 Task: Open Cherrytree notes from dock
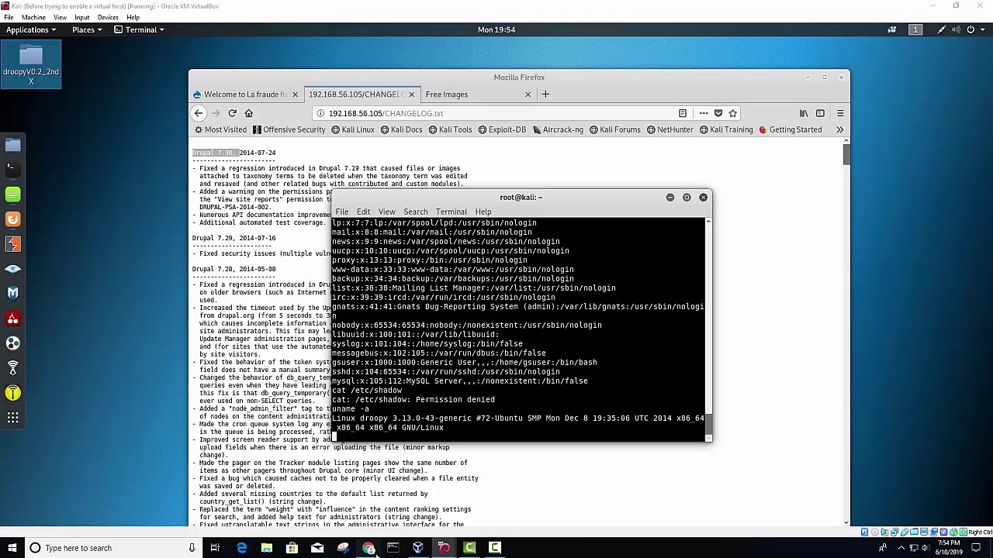[x=12, y=319]
